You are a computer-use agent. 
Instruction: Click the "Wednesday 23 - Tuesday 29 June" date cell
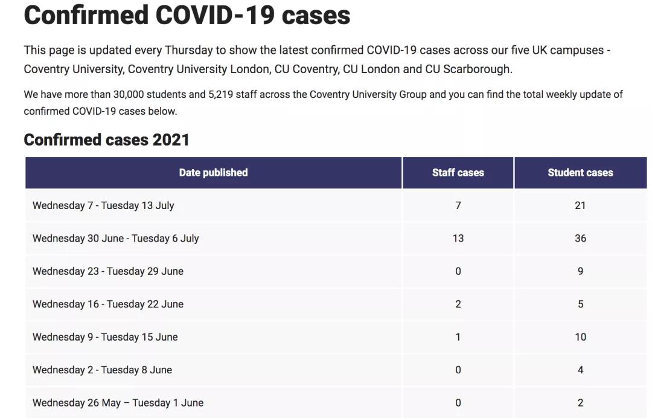pyautogui.click(x=108, y=271)
